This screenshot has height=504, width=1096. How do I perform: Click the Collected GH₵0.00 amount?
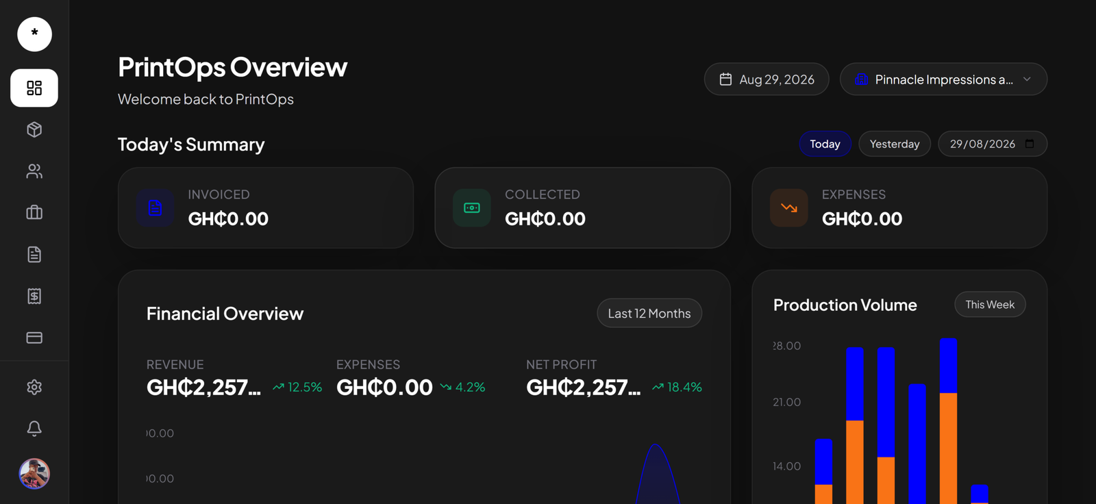pos(545,218)
